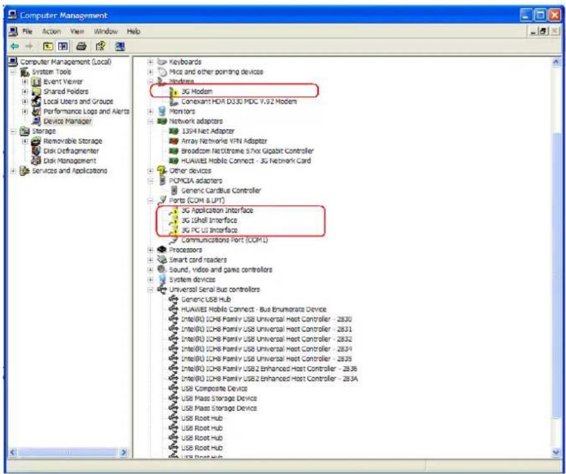The image size is (566, 474).
Task: Maximize the Computer Management window
Action: 540,15
